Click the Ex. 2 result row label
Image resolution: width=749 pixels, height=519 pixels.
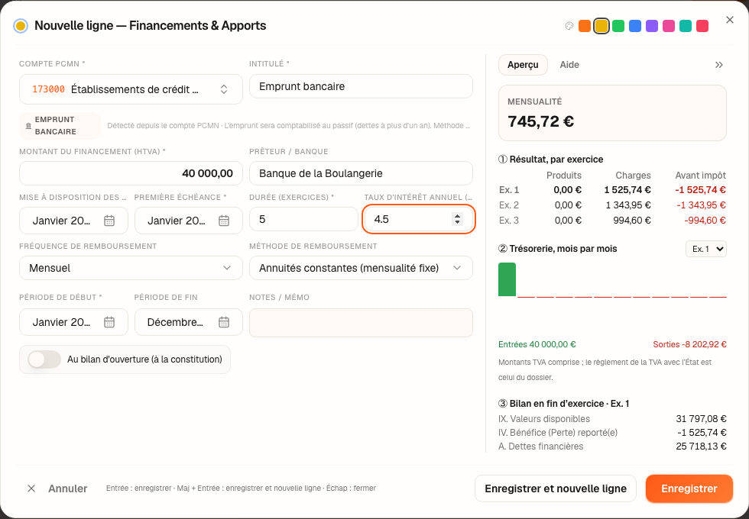509,205
